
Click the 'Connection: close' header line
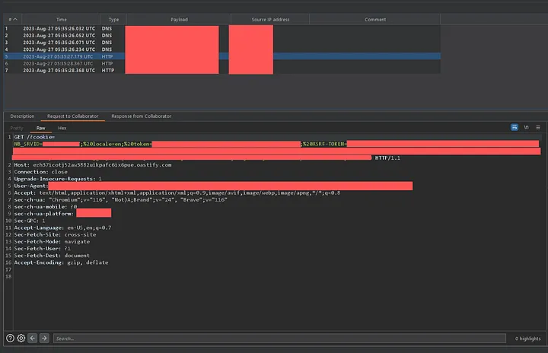point(40,172)
